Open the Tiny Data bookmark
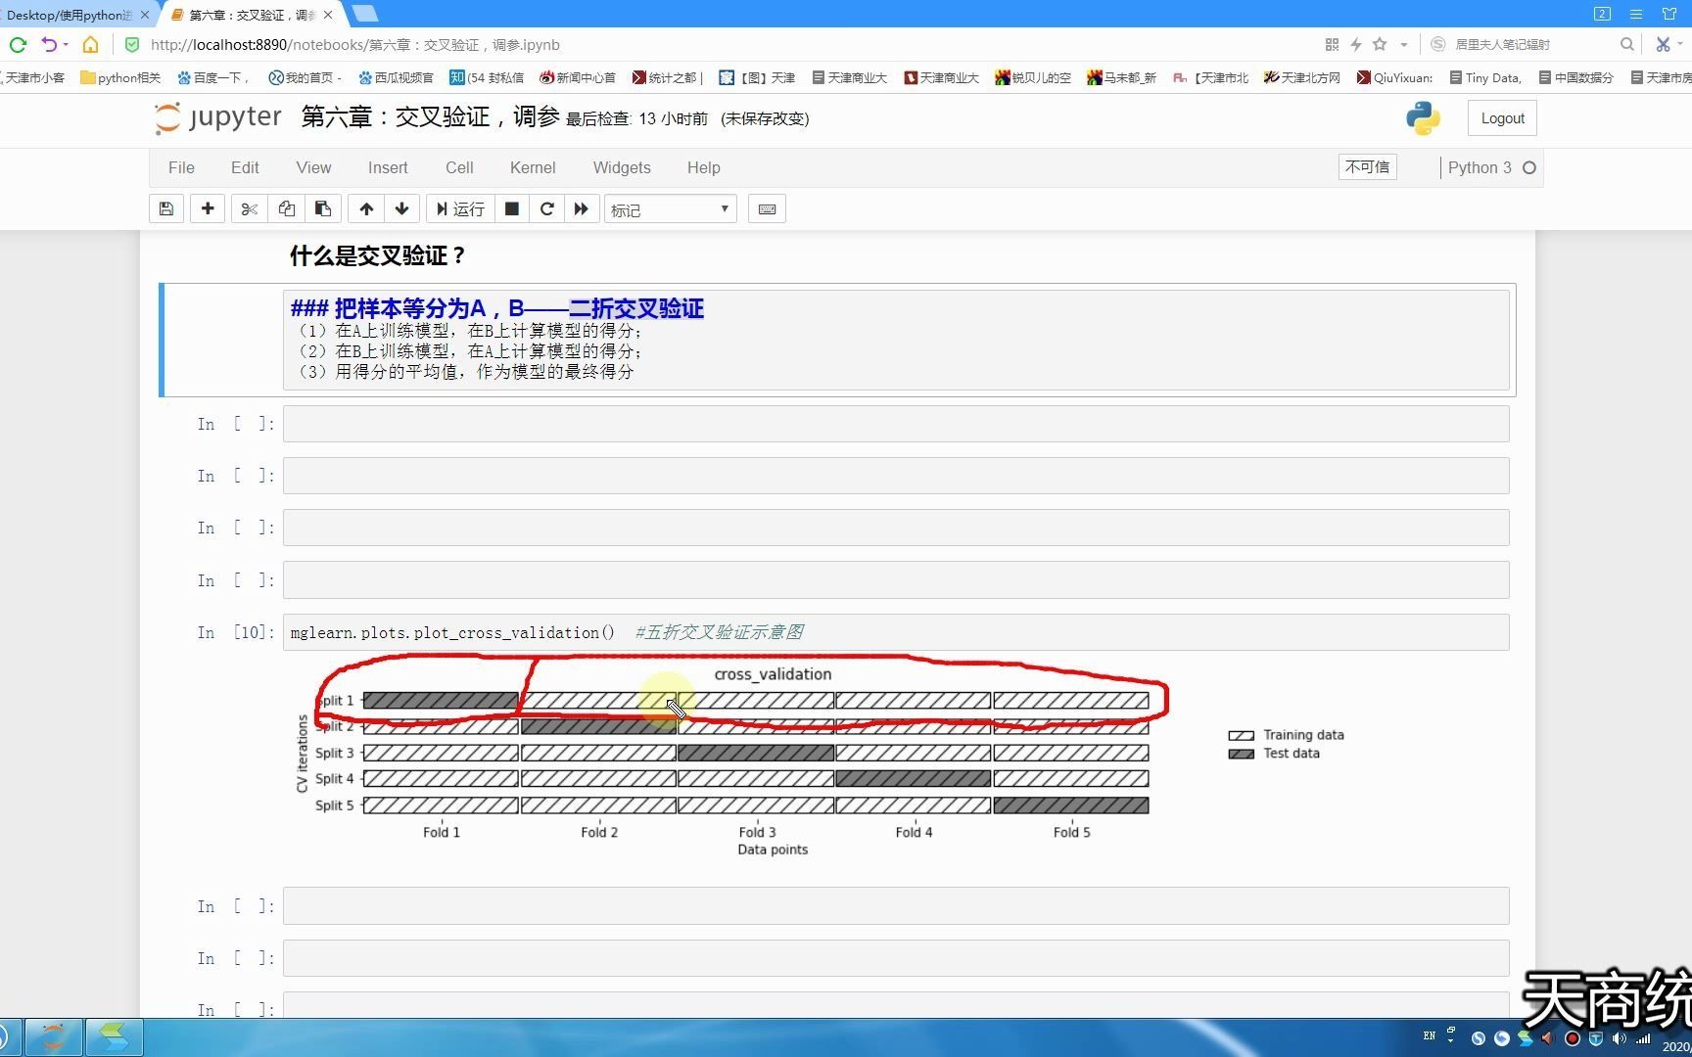Viewport: 1692px width, 1057px height. click(1485, 77)
